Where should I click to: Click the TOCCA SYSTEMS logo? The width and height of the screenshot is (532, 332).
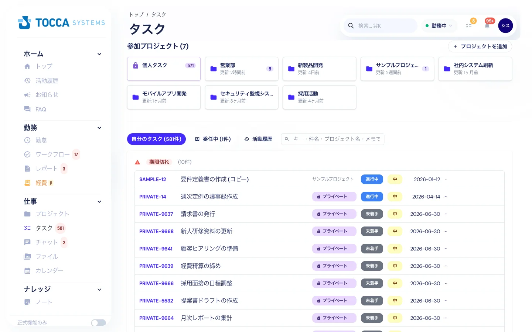coord(61,23)
